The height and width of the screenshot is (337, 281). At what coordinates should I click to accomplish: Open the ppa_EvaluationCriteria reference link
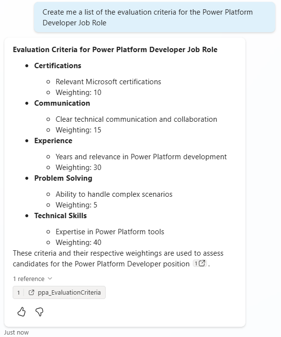69,292
